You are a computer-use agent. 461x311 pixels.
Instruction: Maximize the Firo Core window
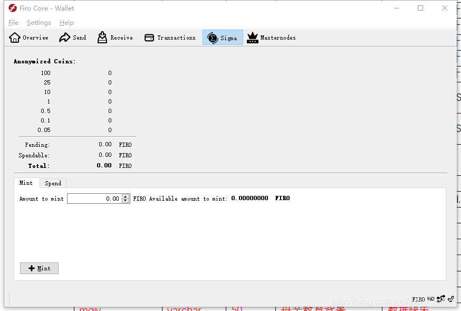pyautogui.click(x=420, y=8)
